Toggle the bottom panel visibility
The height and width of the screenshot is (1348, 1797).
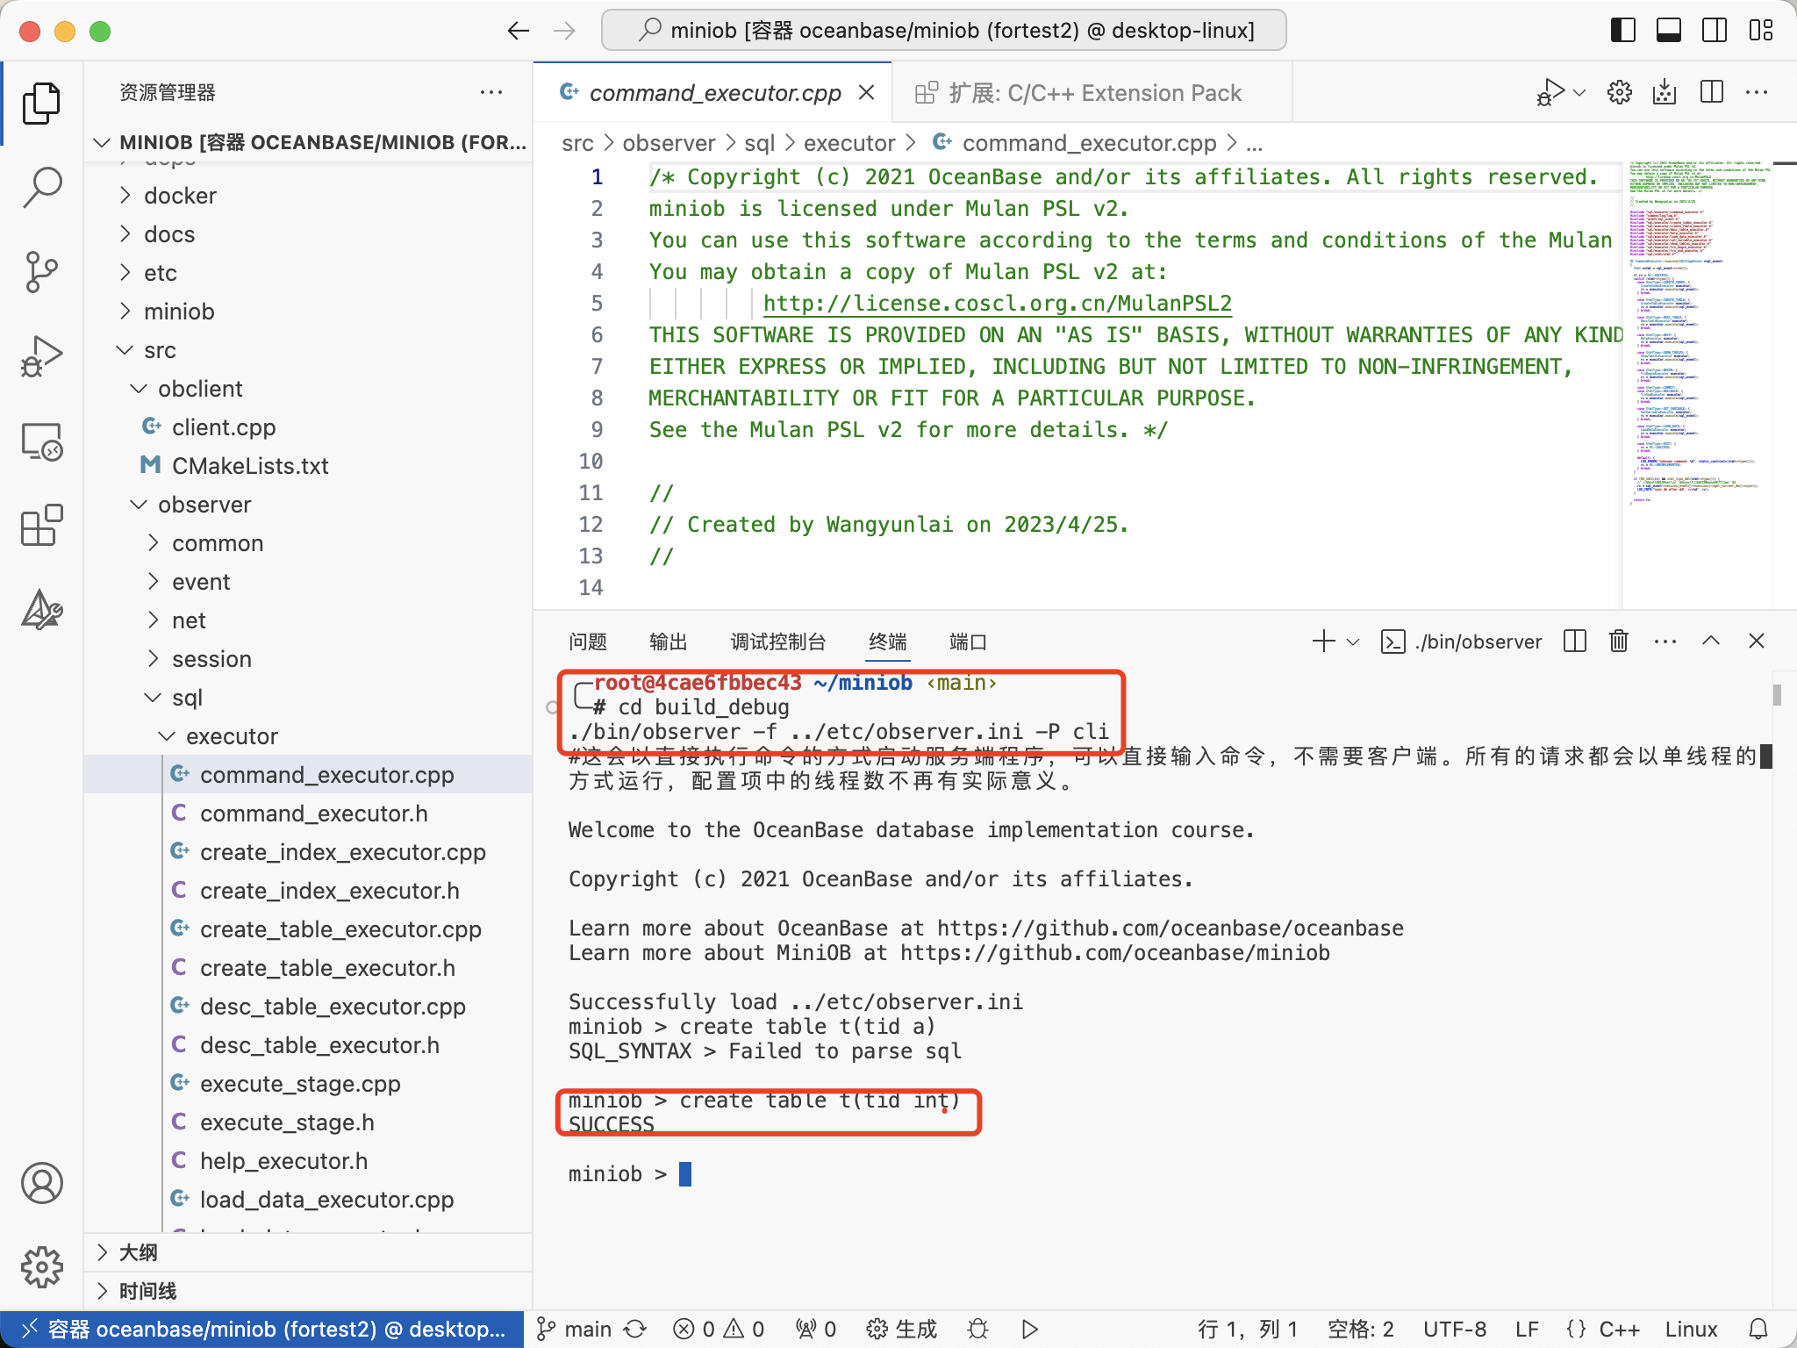1669,30
